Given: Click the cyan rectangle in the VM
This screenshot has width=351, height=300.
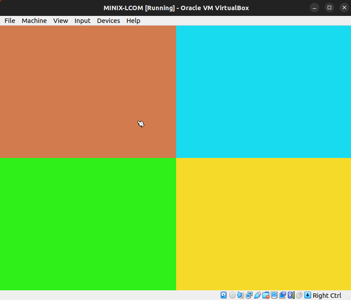Looking at the screenshot, I should pyautogui.click(x=263, y=92).
